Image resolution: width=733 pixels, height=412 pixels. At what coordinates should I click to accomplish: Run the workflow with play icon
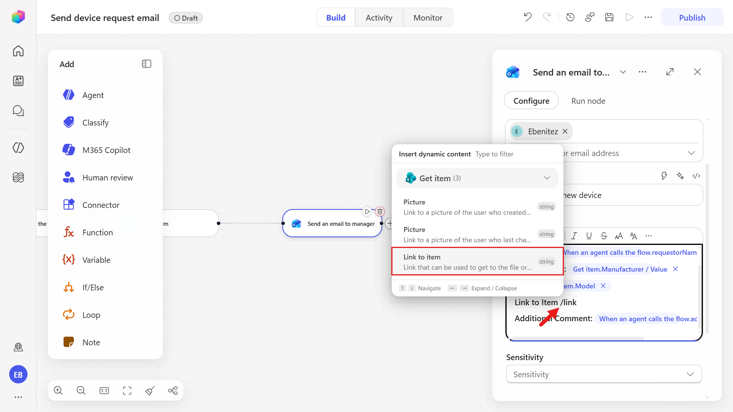point(629,17)
